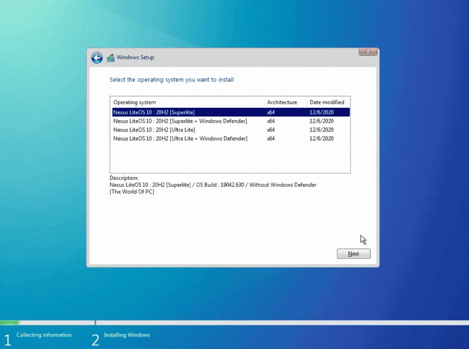Click x64 cell in the Ultra Lite row

coord(271,130)
